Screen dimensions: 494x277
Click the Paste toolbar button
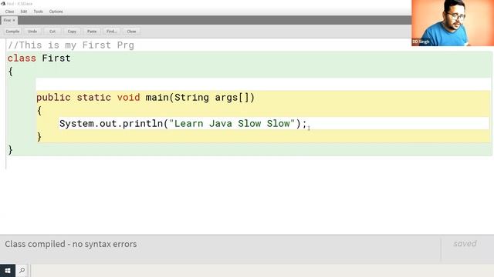coord(92,32)
